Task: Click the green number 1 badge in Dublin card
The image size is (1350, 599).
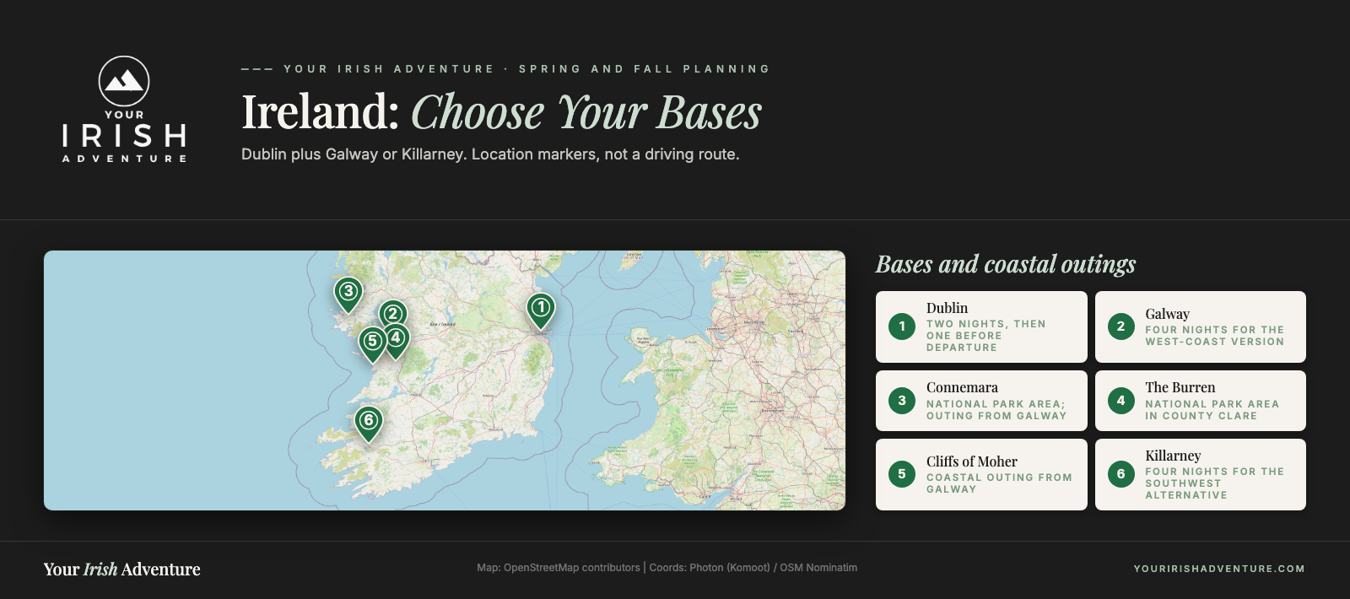Action: (902, 326)
